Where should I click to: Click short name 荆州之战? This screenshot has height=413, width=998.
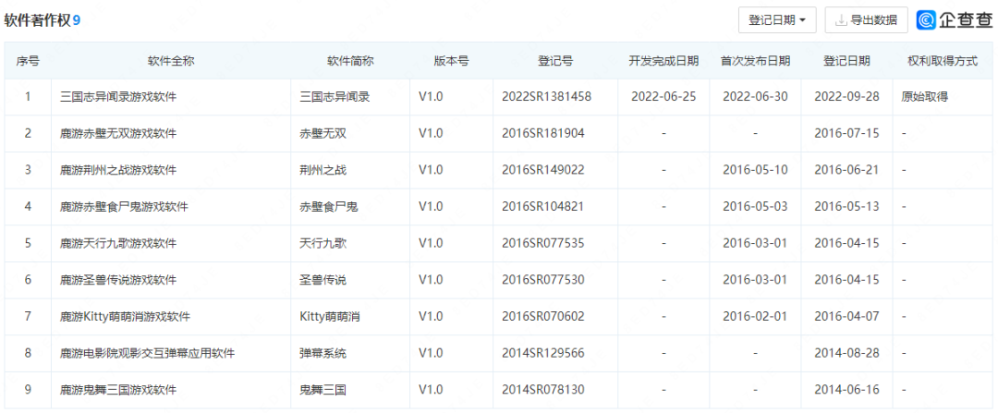(x=323, y=170)
